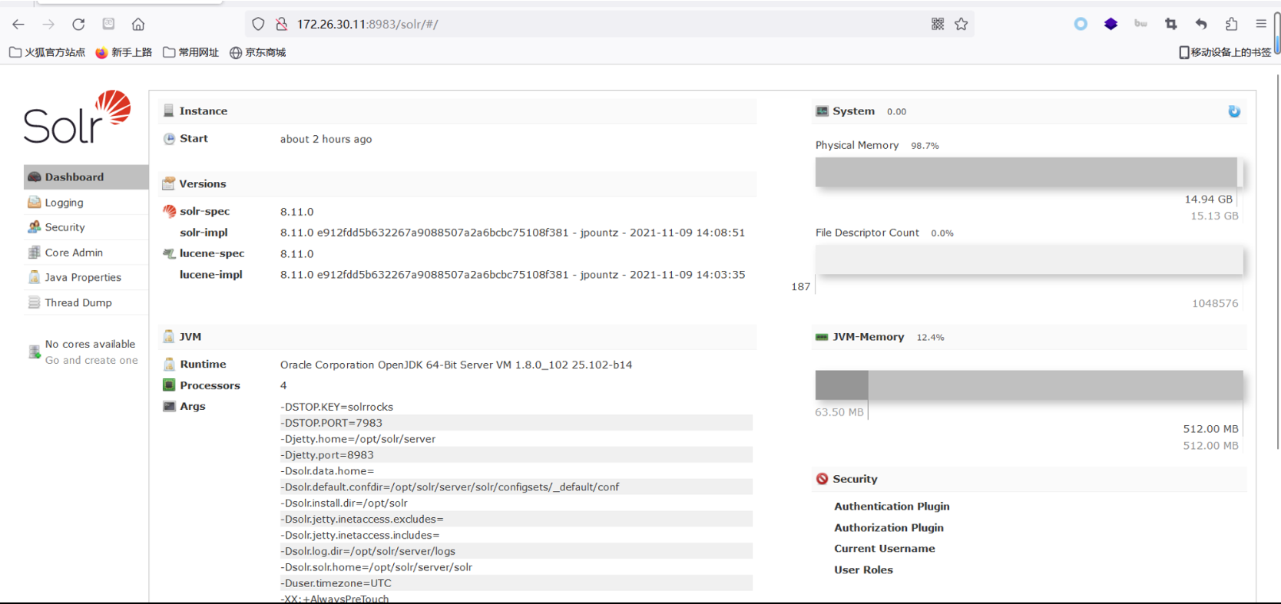1281x604 pixels.
Task: Open the Logging page
Action: click(x=86, y=203)
